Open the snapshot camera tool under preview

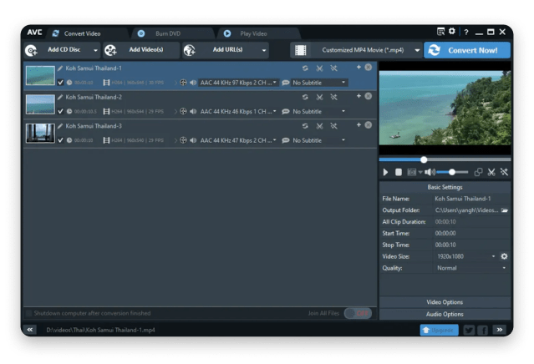pyautogui.click(x=412, y=173)
